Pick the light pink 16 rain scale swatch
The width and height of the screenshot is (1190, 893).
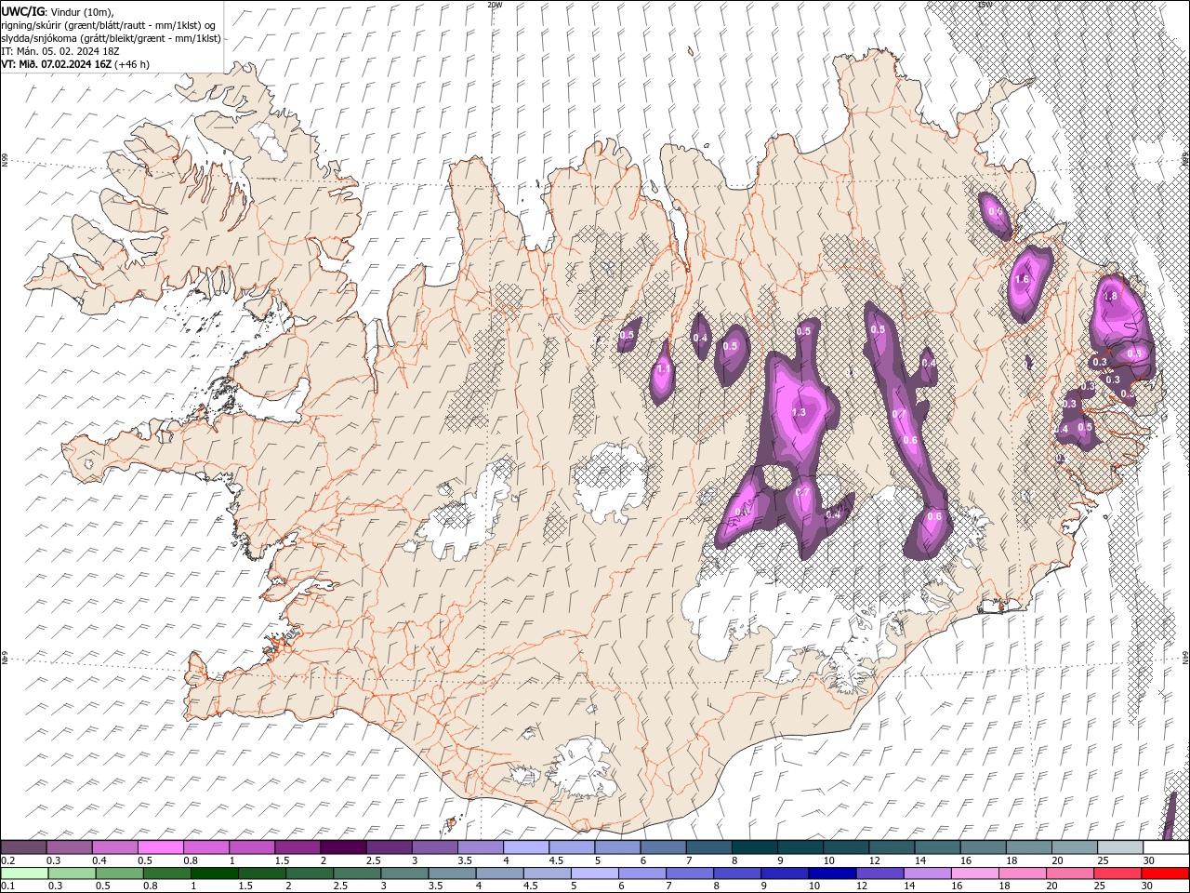coord(976,873)
